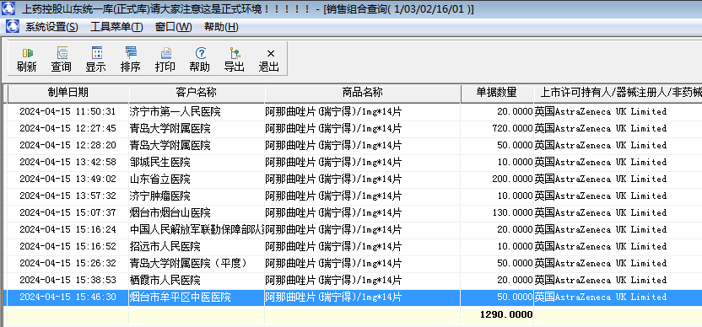Open the 工具菜单(T) menu
Image resolution: width=702 pixels, height=327 pixels.
(116, 27)
